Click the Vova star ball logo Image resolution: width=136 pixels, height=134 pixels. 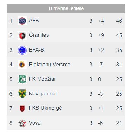22,123
